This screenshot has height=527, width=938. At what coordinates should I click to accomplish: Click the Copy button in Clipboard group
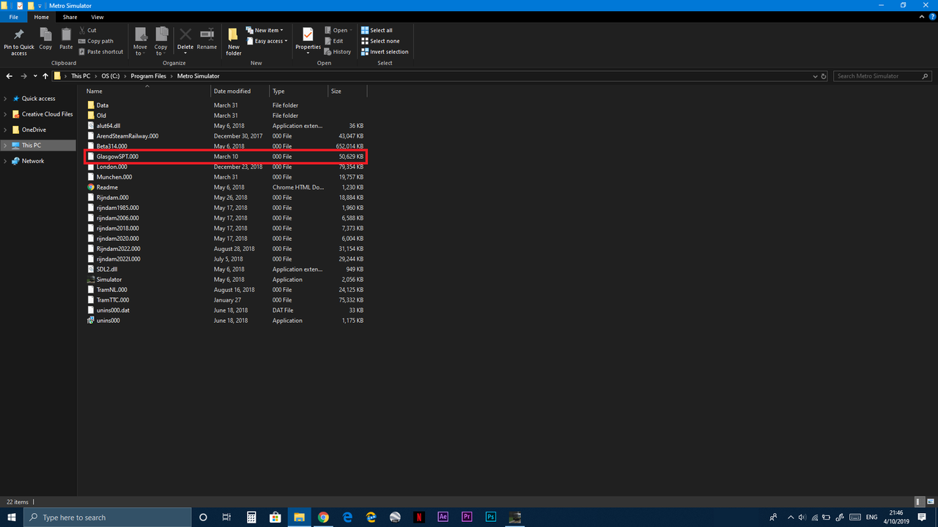coord(45,39)
